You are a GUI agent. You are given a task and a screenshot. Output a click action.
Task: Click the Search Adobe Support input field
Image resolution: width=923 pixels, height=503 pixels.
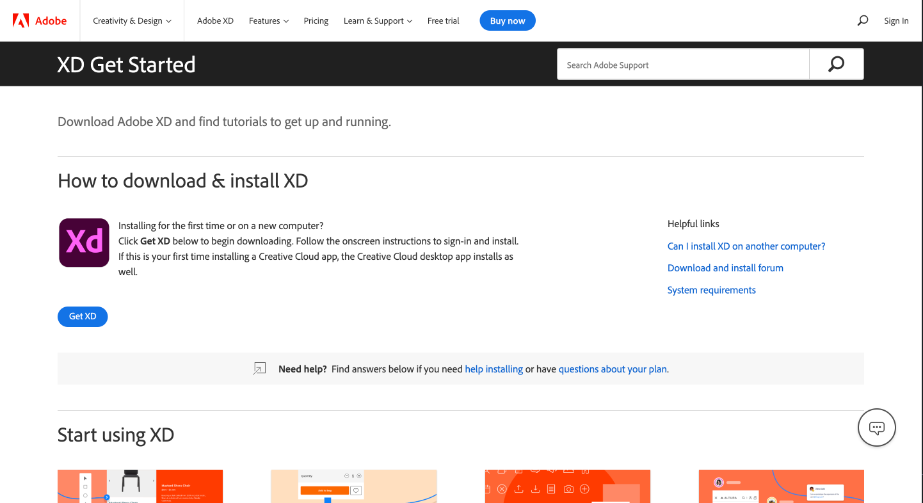(683, 64)
